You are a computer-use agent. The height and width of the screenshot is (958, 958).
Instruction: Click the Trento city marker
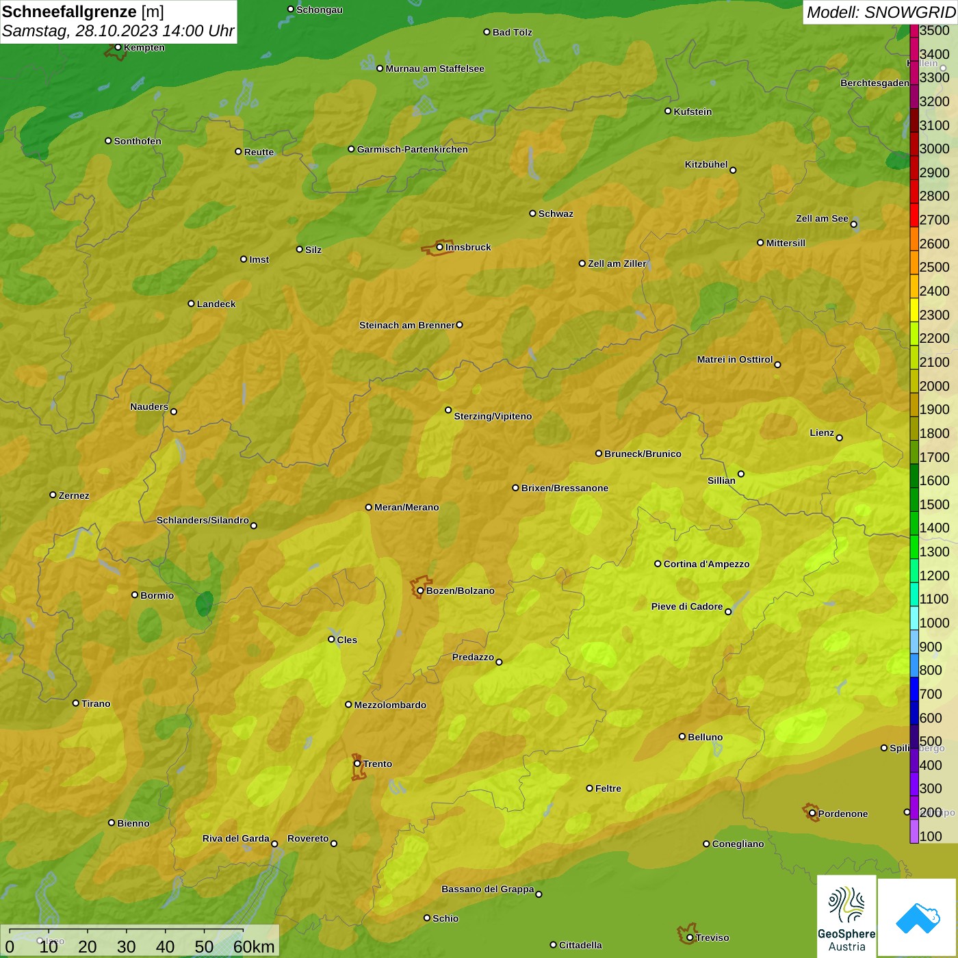point(357,764)
